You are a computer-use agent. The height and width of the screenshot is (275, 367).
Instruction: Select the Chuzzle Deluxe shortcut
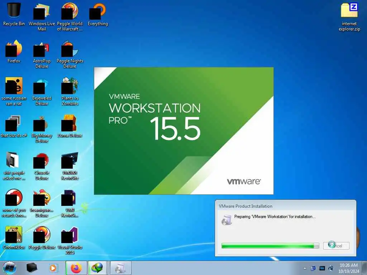tap(42, 166)
